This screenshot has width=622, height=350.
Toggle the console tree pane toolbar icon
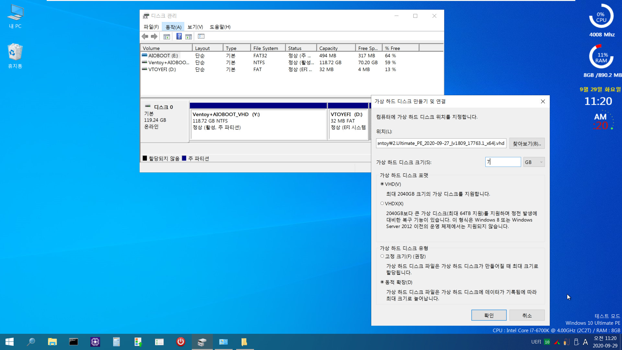point(167,37)
